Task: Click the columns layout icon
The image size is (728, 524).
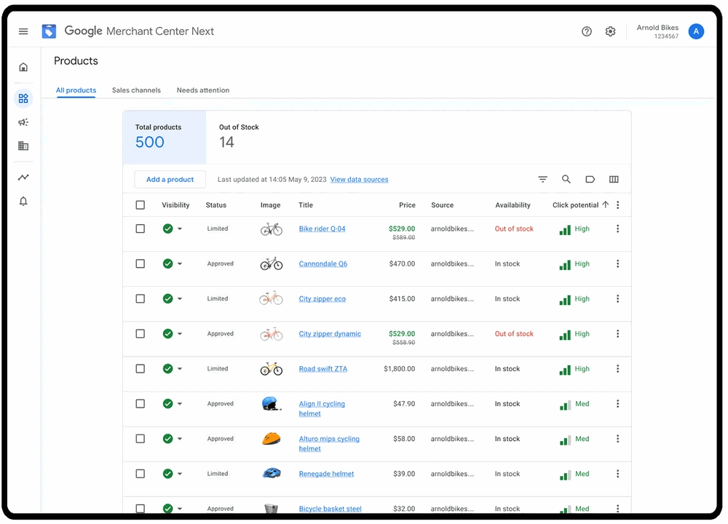Action: (x=613, y=179)
